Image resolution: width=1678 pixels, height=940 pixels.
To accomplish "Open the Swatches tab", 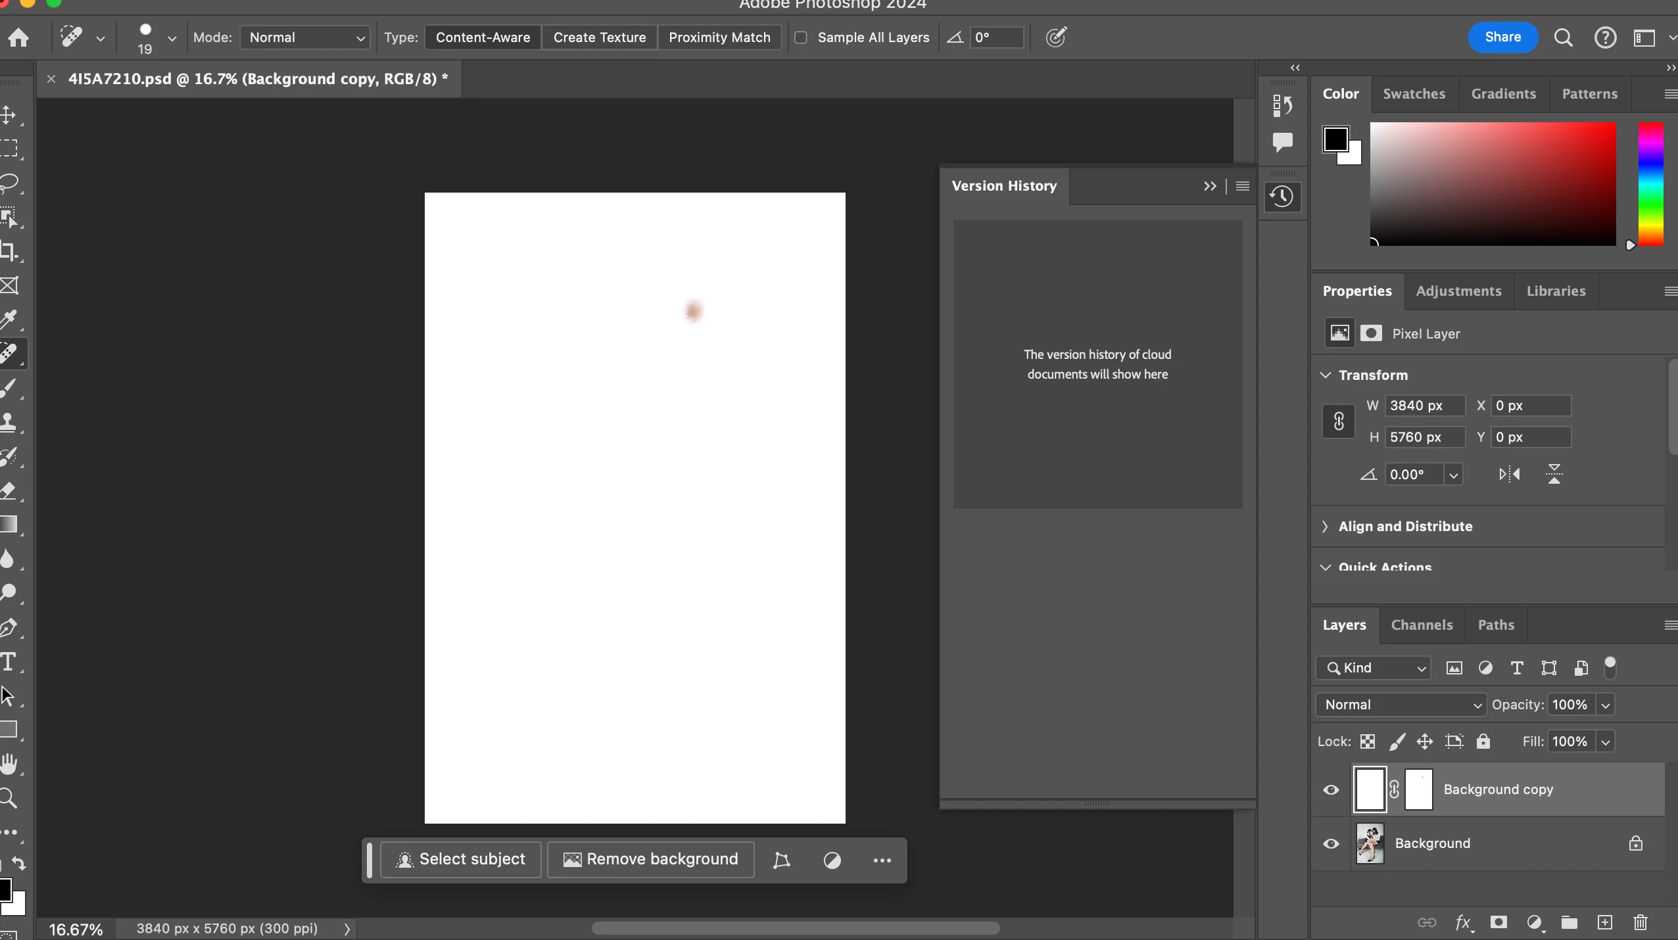I will [1414, 94].
